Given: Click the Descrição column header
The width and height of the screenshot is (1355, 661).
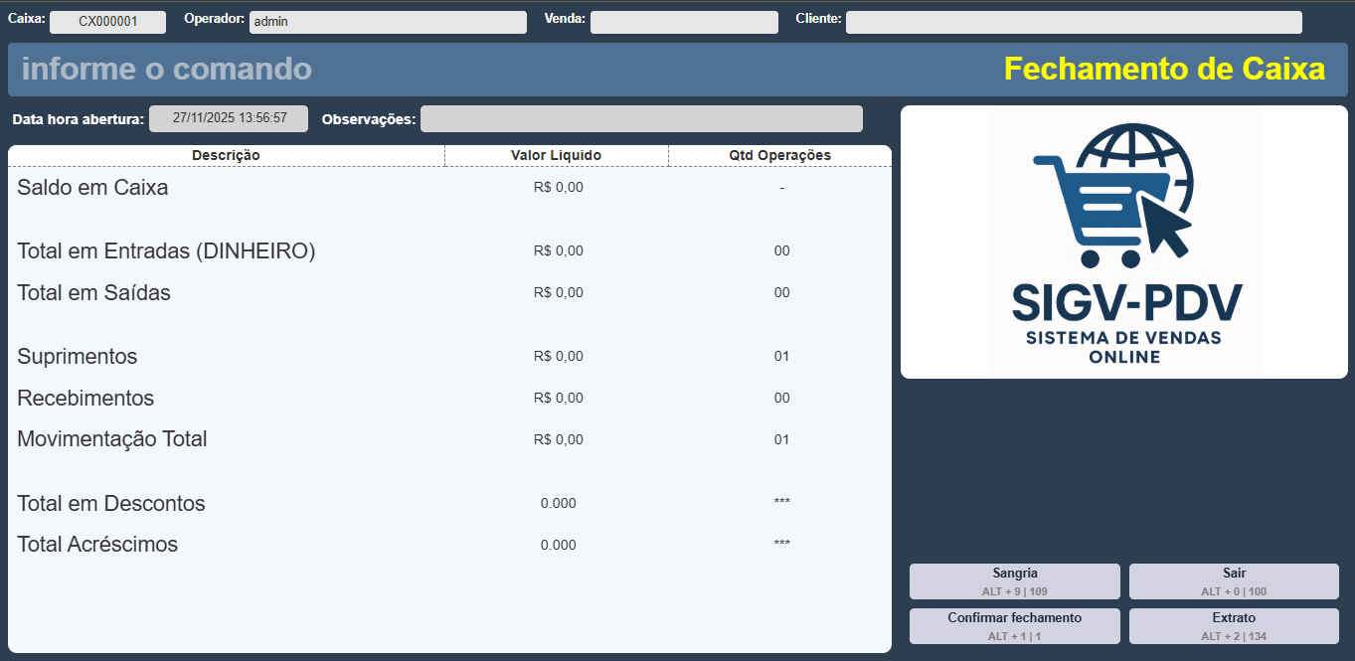Looking at the screenshot, I should pos(226,155).
